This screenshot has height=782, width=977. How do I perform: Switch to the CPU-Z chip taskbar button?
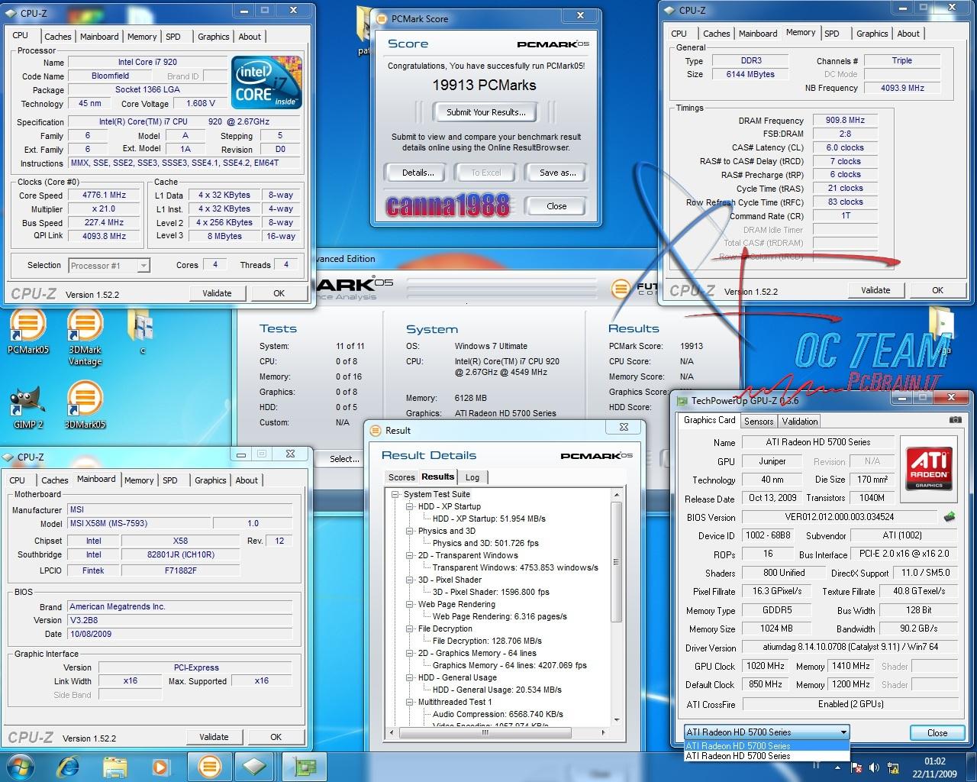[255, 766]
